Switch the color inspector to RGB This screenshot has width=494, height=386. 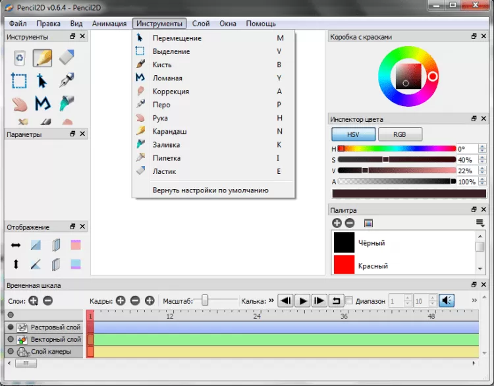[x=399, y=134]
